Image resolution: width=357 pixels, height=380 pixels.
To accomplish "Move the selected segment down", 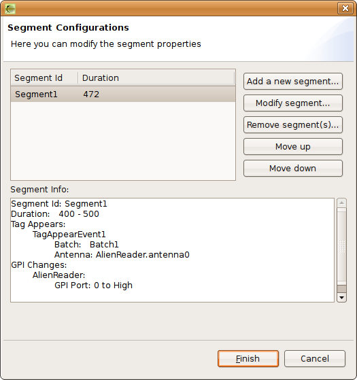I will click(x=293, y=169).
